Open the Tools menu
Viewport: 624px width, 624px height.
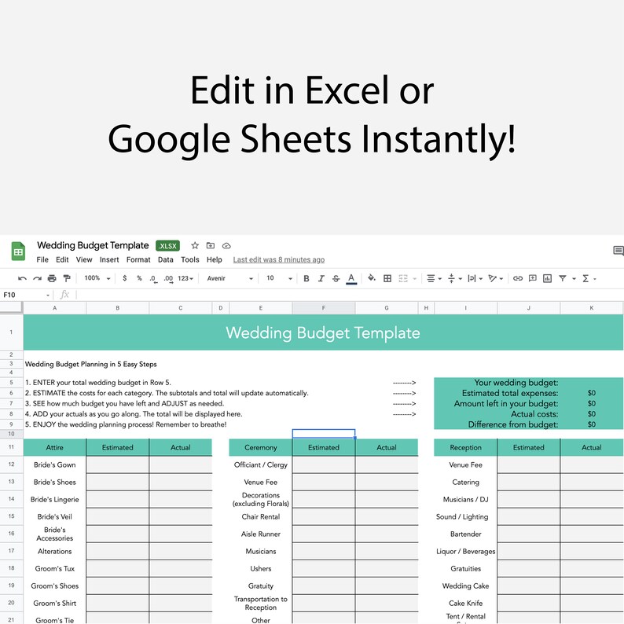click(190, 260)
